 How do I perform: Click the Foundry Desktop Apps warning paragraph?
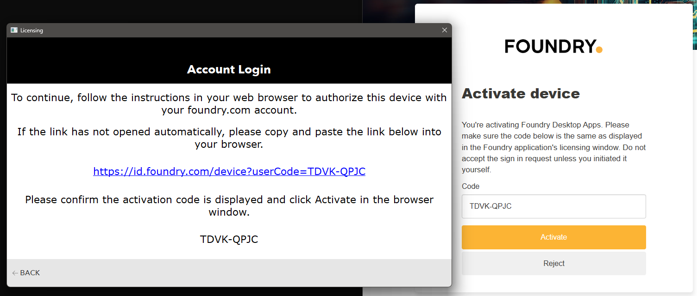553,147
